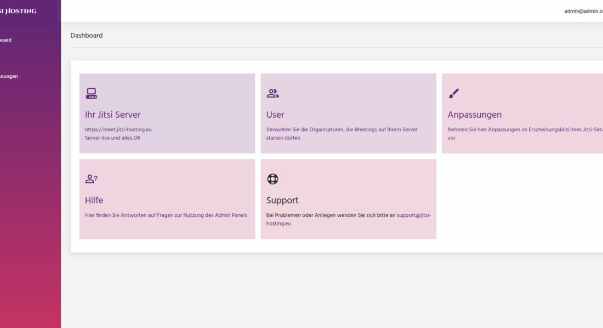Click the 'Support' card heading

pos(282,200)
